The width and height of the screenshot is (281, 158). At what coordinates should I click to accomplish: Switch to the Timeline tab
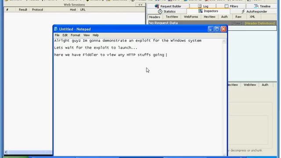(262, 6)
